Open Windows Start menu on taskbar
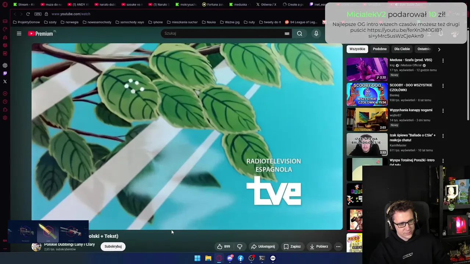The height and width of the screenshot is (264, 470). coord(197,258)
